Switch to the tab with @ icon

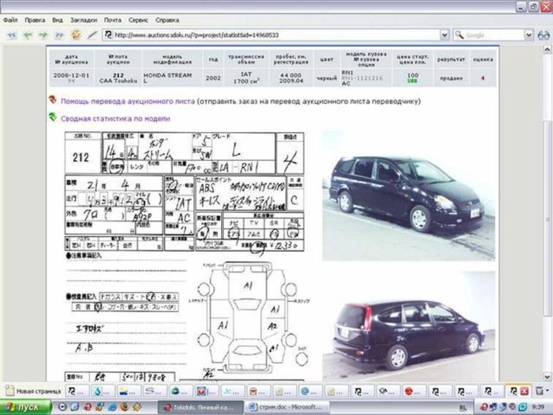[x=311, y=391]
